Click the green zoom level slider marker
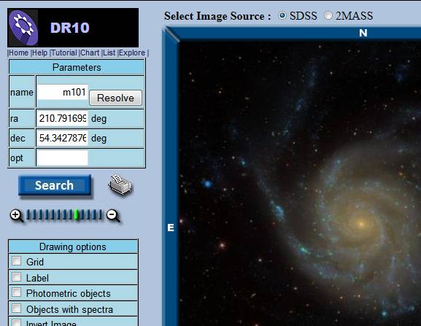The width and height of the screenshot is (421, 326). coord(77,215)
